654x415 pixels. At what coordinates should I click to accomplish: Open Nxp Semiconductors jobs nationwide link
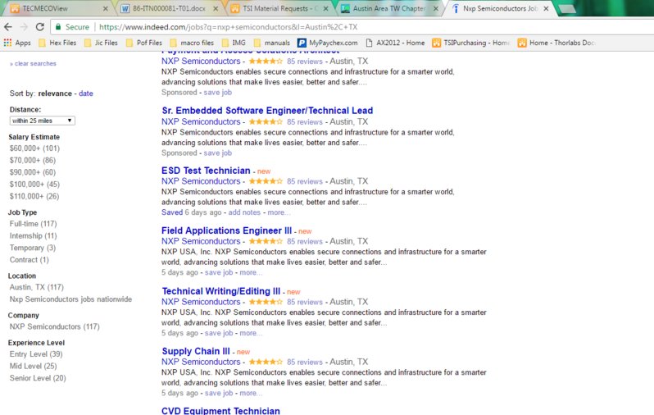pyautogui.click(x=70, y=299)
